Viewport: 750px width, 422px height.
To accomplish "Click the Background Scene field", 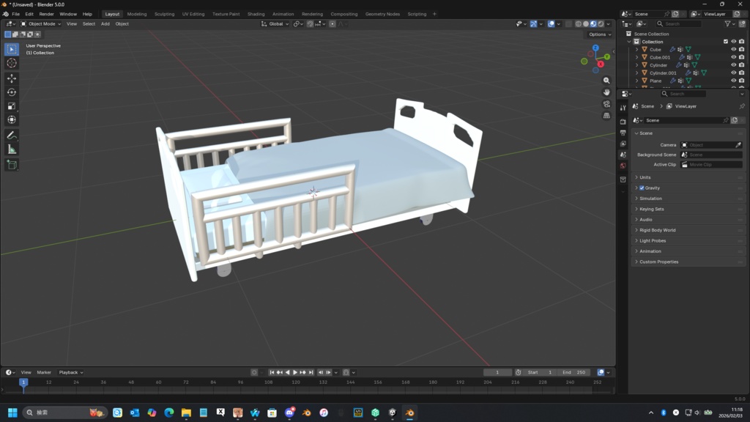I will (710, 155).
